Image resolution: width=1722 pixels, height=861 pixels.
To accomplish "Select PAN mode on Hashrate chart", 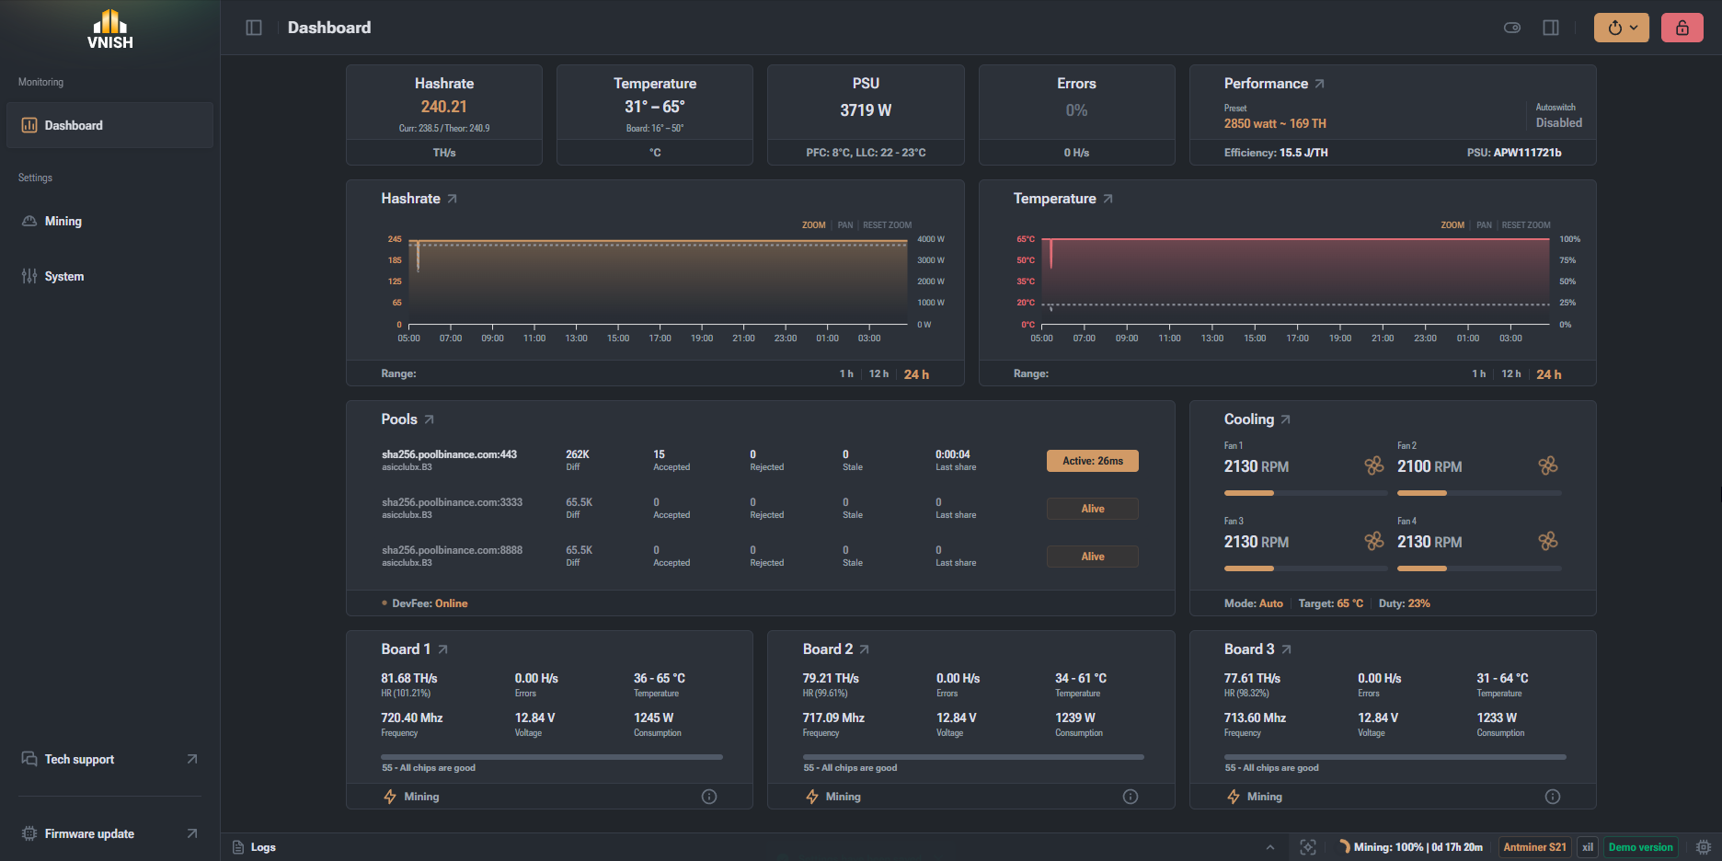I will pos(845,225).
